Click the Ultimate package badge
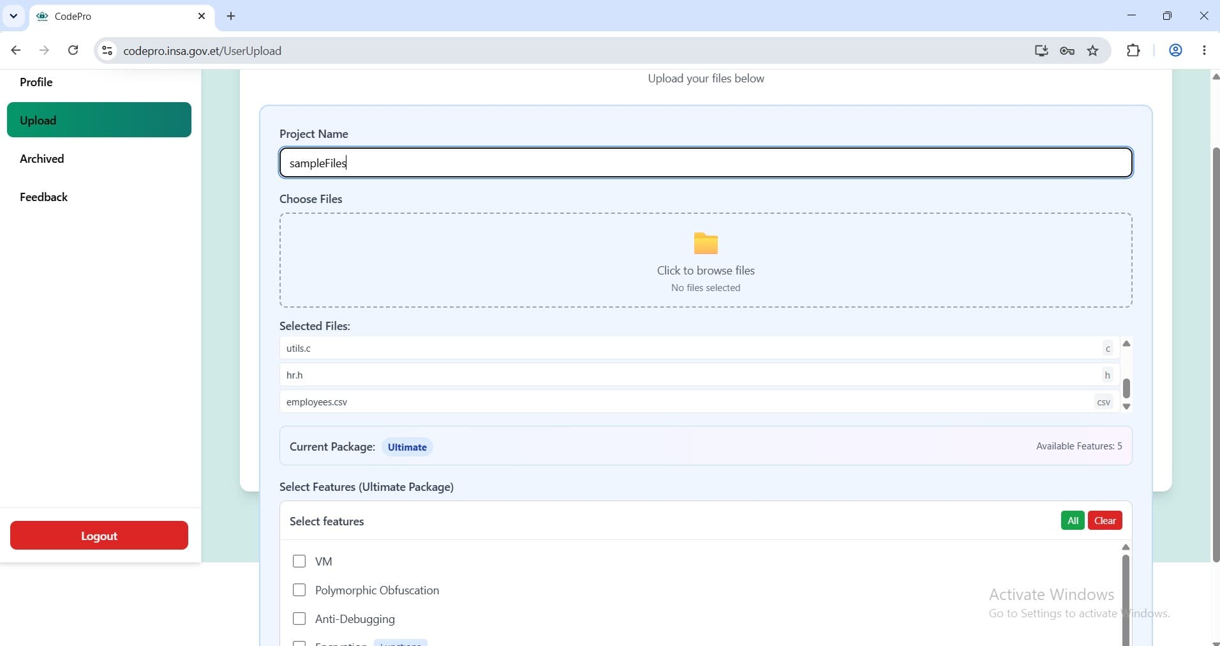Image resolution: width=1220 pixels, height=646 pixels. 407,447
